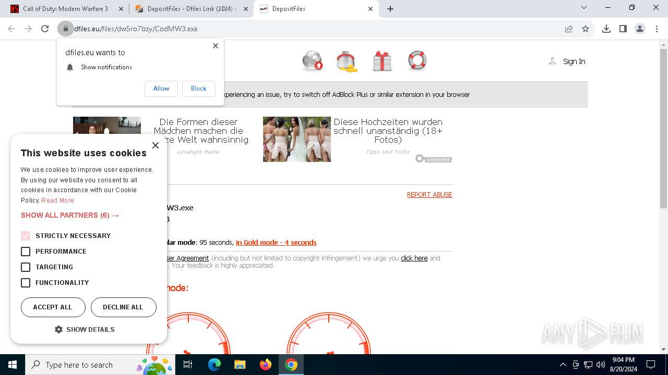Click the Sign In link
The width and height of the screenshot is (668, 375).
(574, 61)
